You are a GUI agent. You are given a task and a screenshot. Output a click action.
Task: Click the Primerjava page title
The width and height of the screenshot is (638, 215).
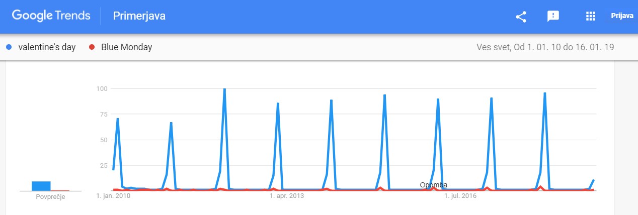[x=139, y=17]
